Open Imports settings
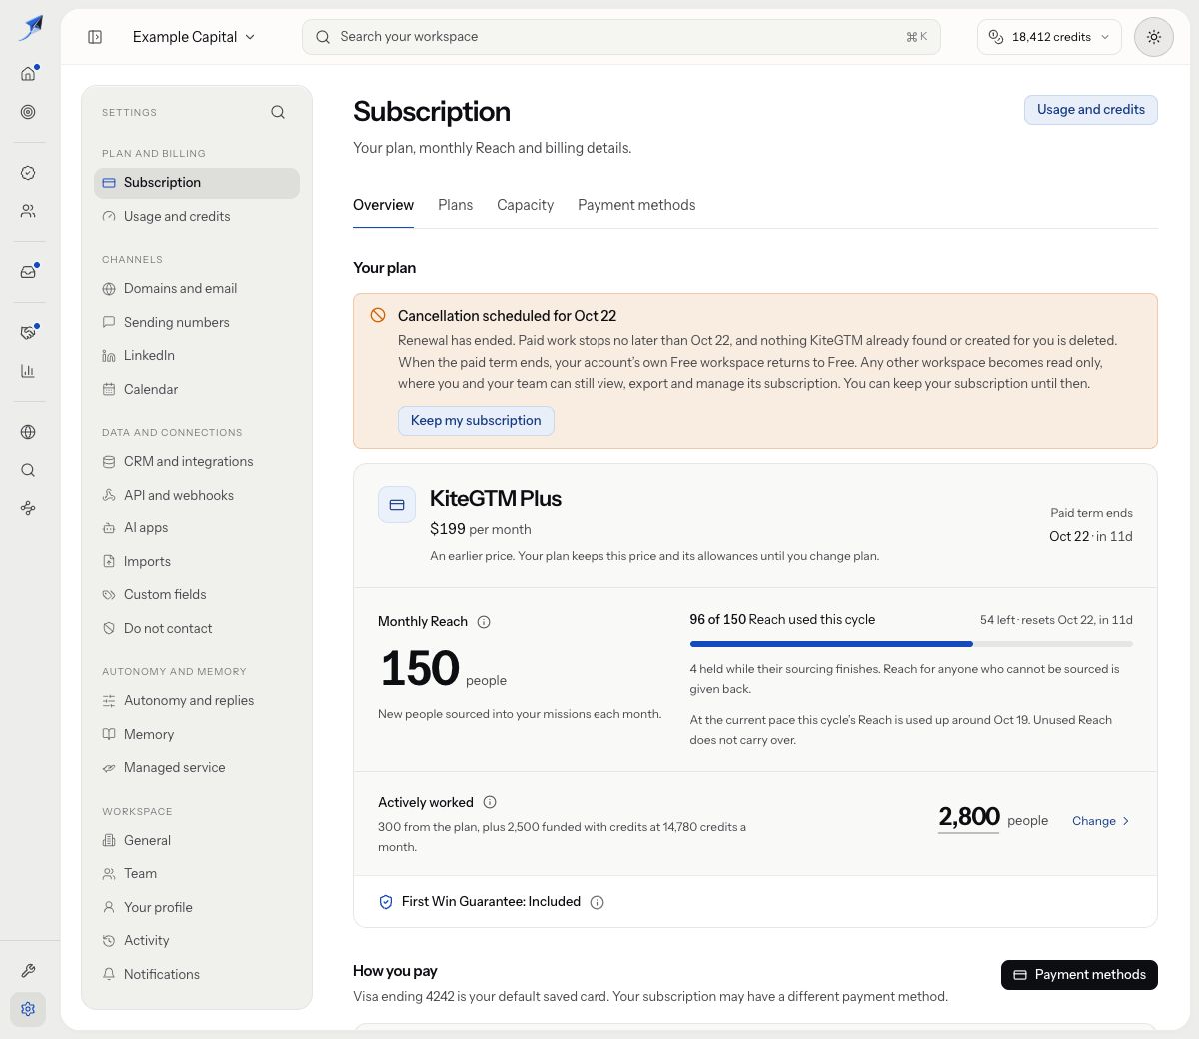The height and width of the screenshot is (1039, 1199). 197,562
